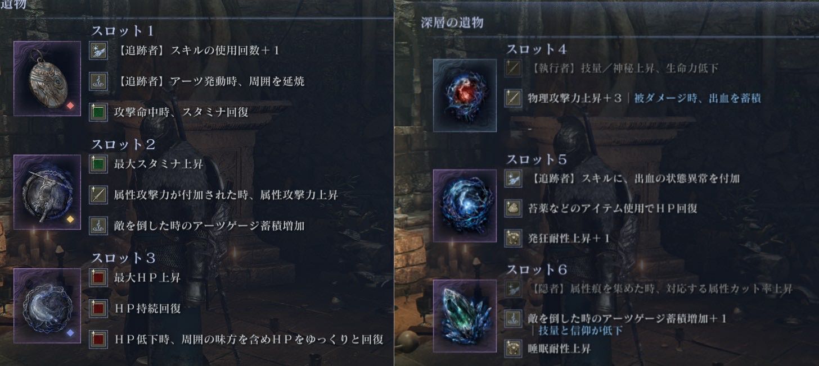The image size is (819, 366).
Task: Select the Slot 5 blue orb deep relic
Action: click(x=465, y=206)
